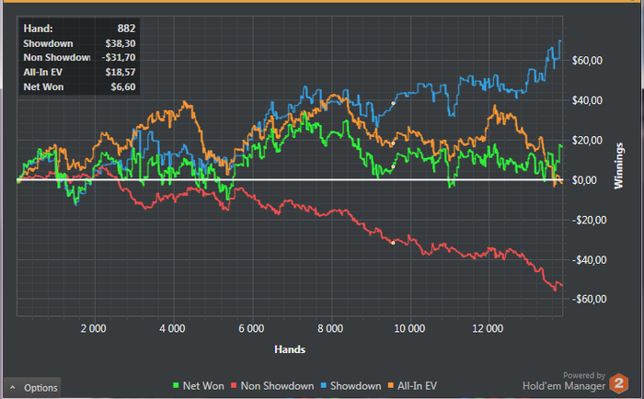Click the Hands axis title
This screenshot has height=399, width=644.
click(290, 349)
